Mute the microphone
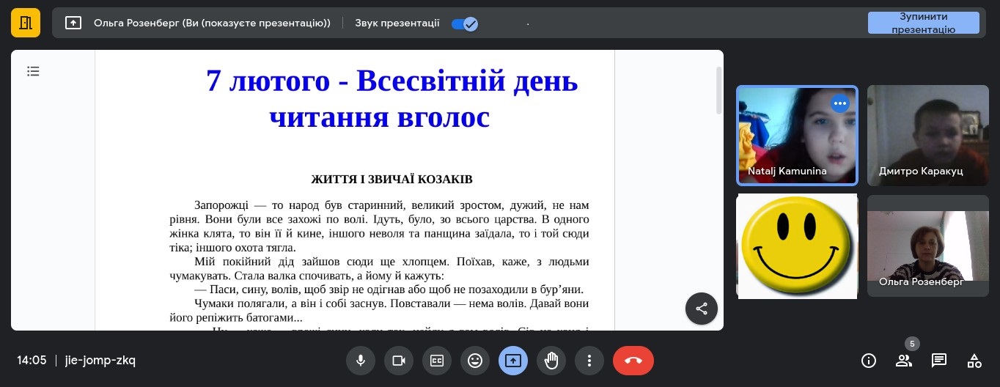 click(x=361, y=361)
